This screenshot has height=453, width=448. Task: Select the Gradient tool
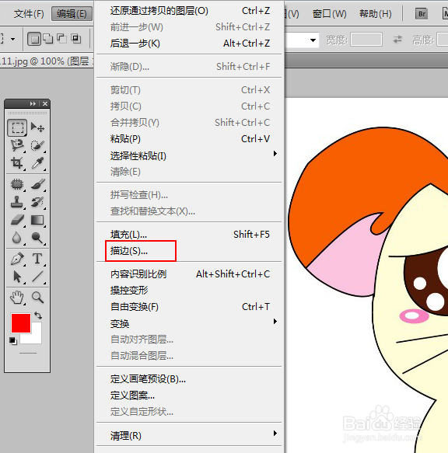pyautogui.click(x=37, y=220)
